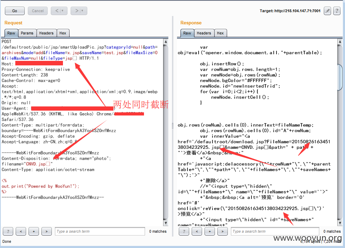Image resolution: width=345 pixels, height=248 pixels.
Task: Click the Origin: null line
Action: tap(16, 103)
